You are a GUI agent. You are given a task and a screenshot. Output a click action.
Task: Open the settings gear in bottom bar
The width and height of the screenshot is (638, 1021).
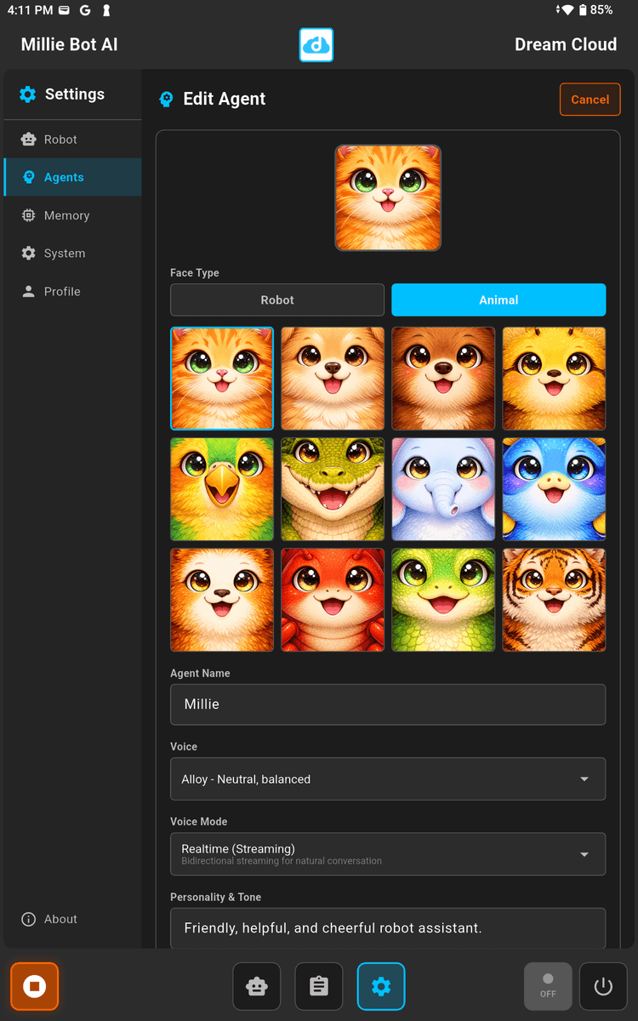(x=381, y=986)
